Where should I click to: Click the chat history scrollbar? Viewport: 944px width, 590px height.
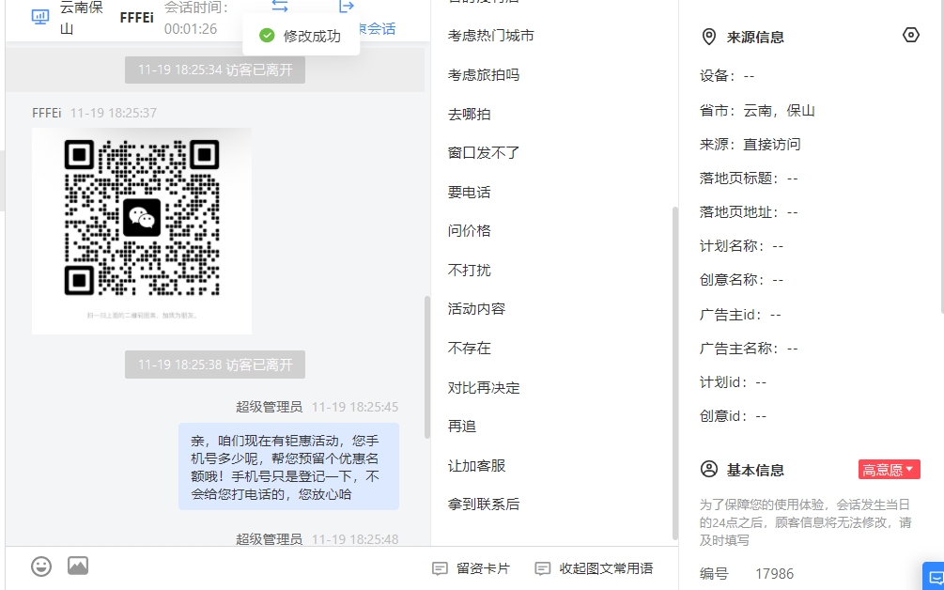pyautogui.click(x=427, y=367)
